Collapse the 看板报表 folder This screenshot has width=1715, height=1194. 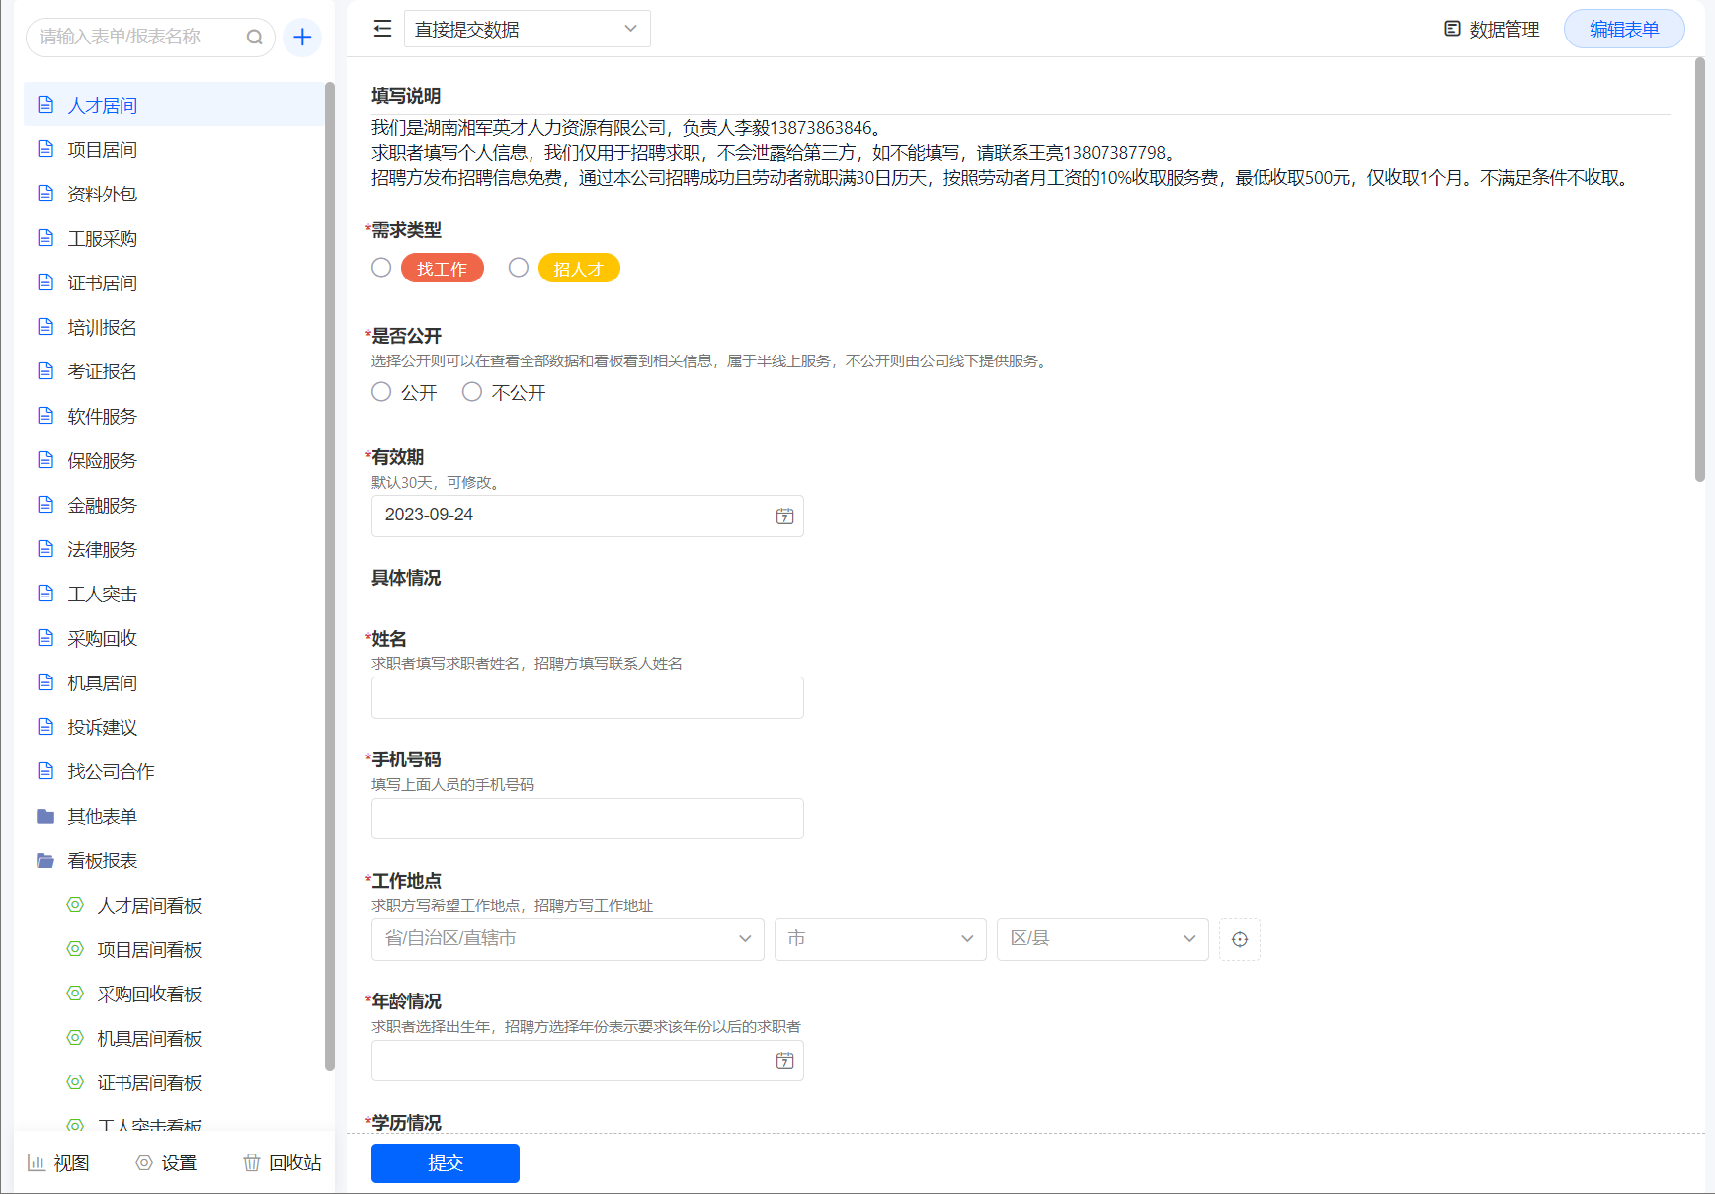(x=102, y=860)
